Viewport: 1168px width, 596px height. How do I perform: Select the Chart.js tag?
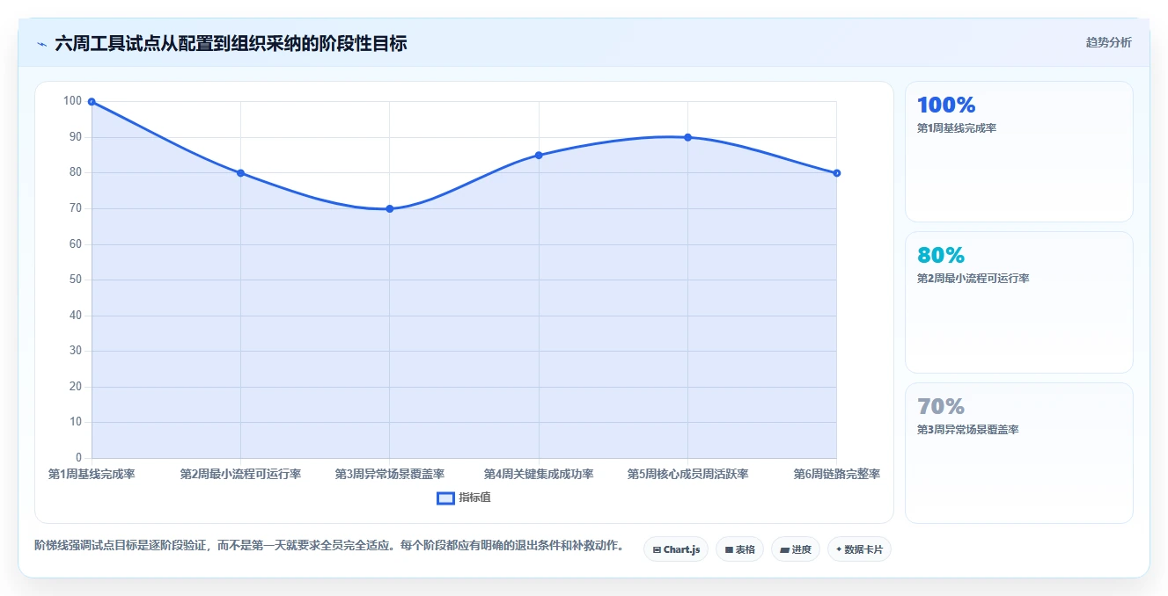(676, 549)
